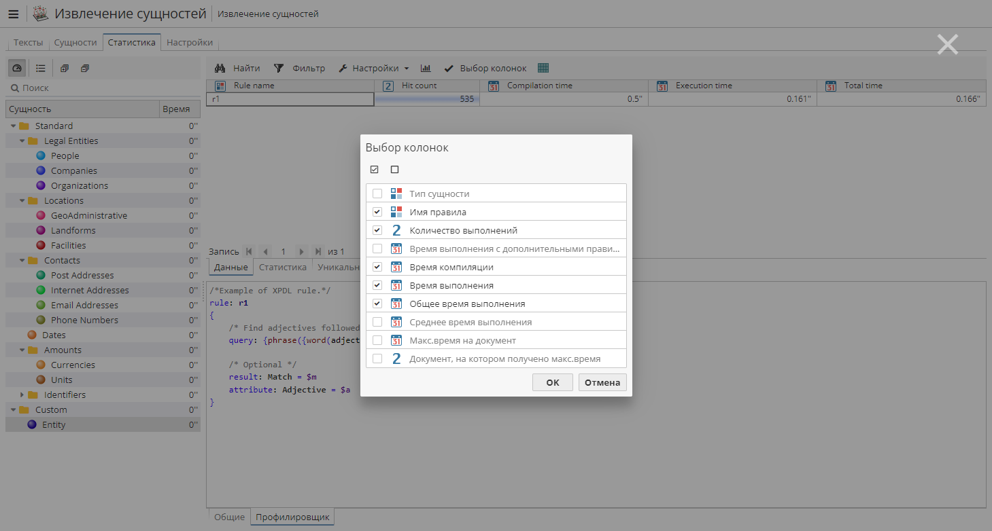Open the hamburger main menu

point(14,14)
